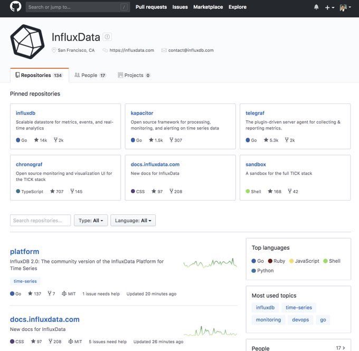Switch to the People 17 tab

point(90,75)
